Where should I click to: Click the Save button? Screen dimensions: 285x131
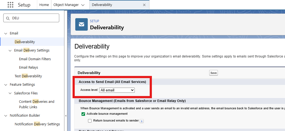coord(213,73)
